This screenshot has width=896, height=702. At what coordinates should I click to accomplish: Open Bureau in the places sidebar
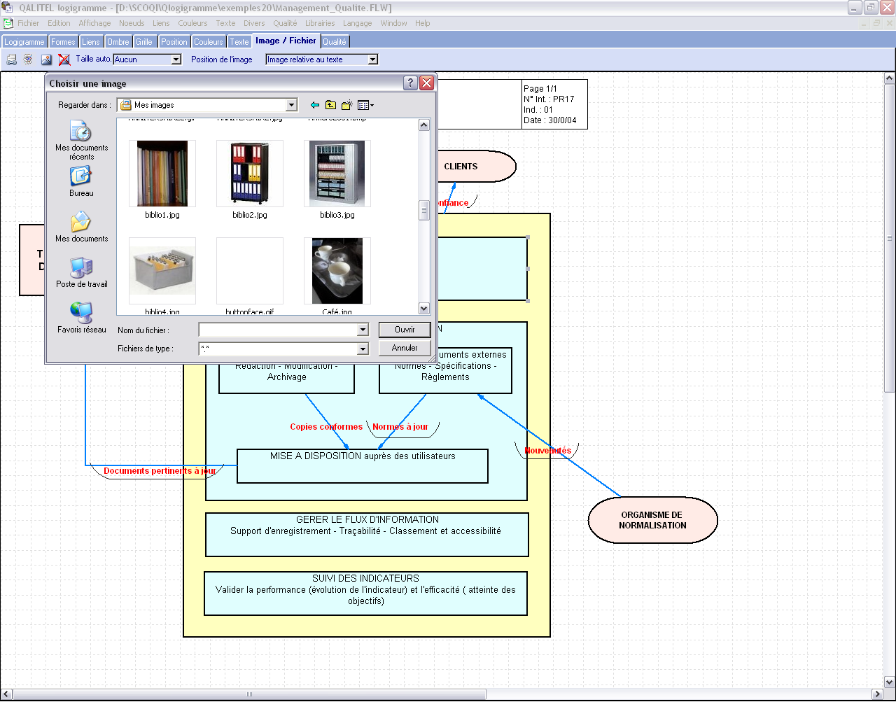tap(81, 181)
